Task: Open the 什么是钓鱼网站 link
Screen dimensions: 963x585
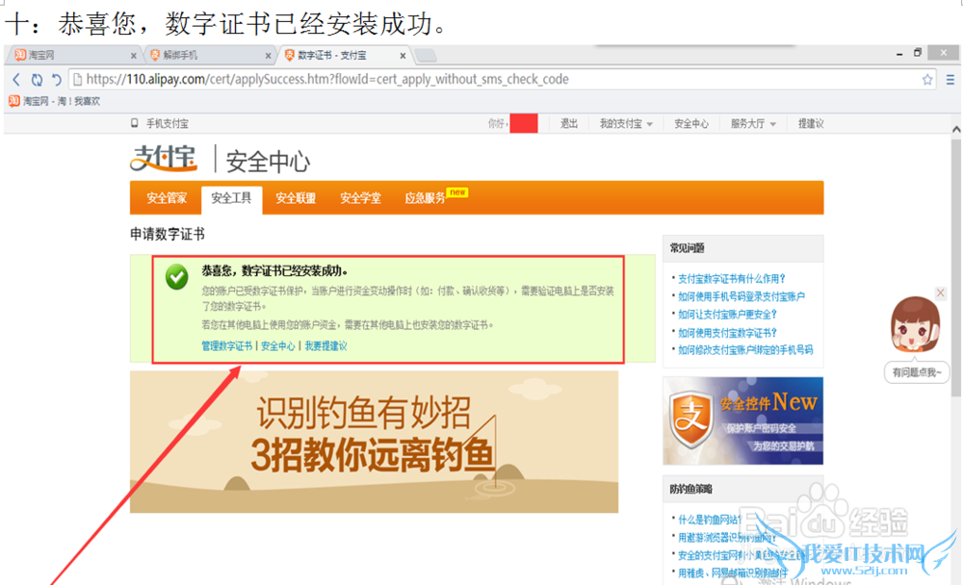Action: pos(710,520)
